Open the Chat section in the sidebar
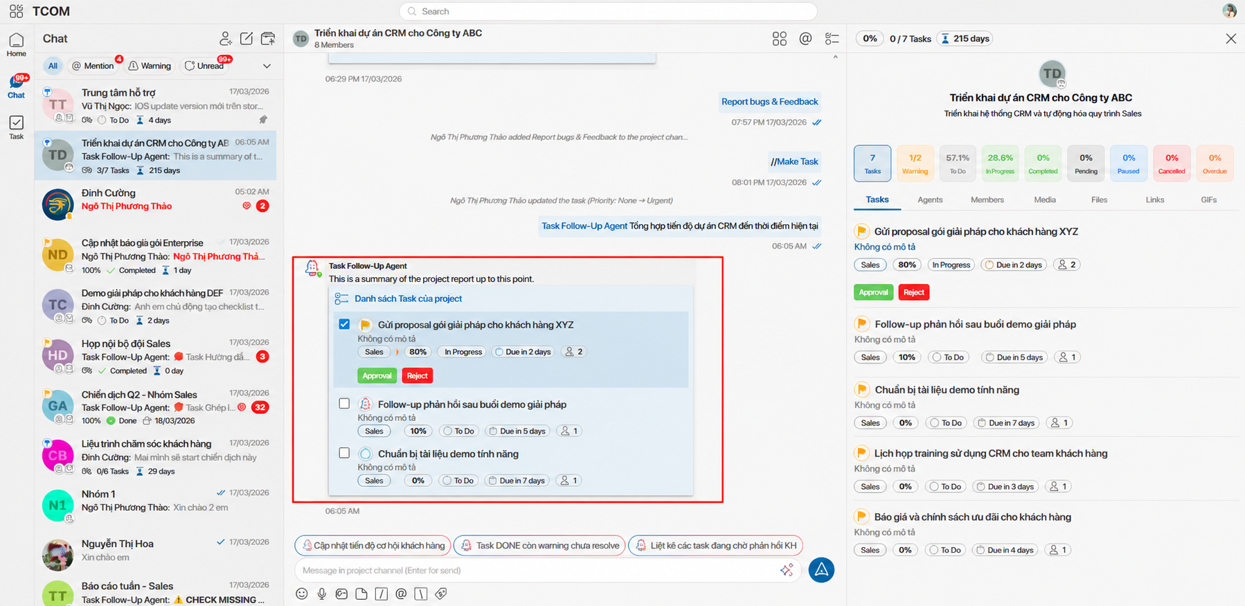The image size is (1245, 606). click(16, 87)
